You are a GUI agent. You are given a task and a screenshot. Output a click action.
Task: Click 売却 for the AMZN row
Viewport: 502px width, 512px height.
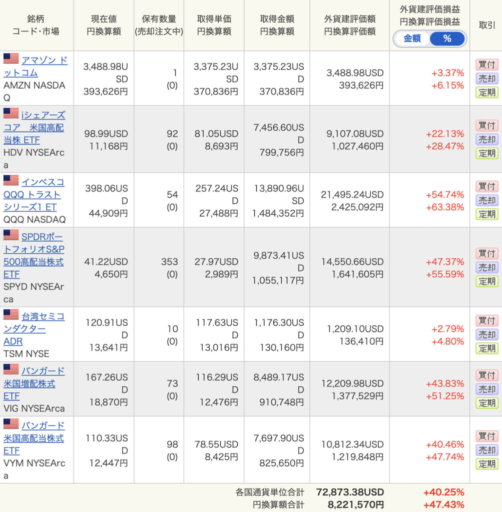point(486,78)
